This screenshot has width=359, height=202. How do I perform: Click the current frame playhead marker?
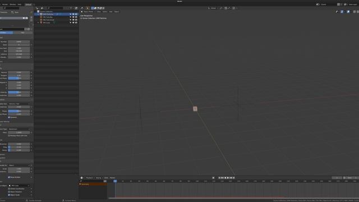coord(115,181)
